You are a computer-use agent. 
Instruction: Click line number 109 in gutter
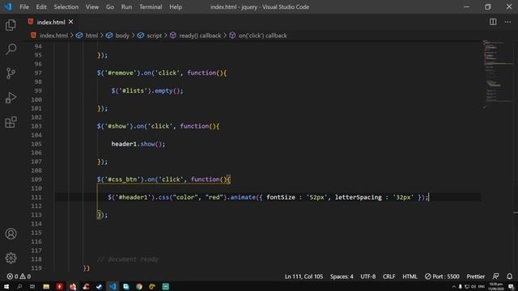36,179
